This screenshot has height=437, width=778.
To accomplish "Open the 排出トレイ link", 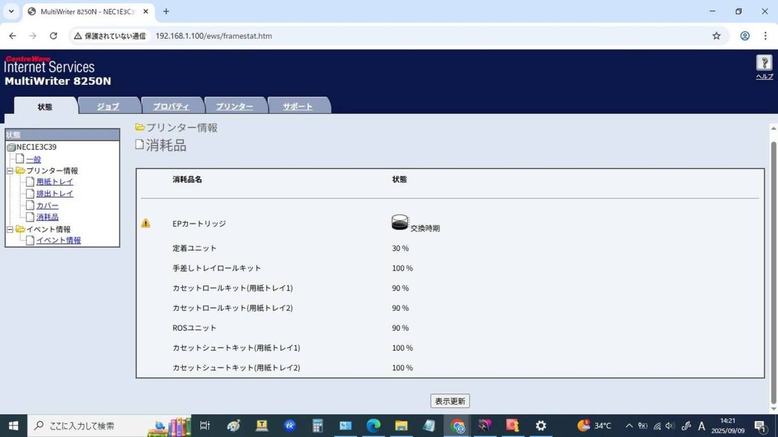I will (55, 194).
